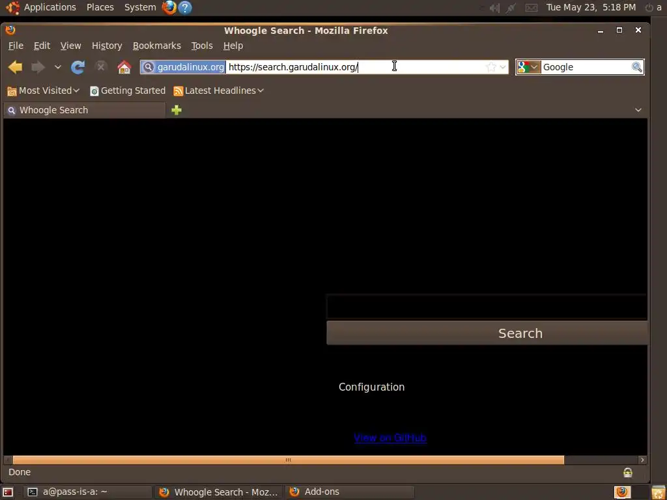The image size is (667, 500).
Task: Click the Whoogle Search button
Action: (x=487, y=333)
